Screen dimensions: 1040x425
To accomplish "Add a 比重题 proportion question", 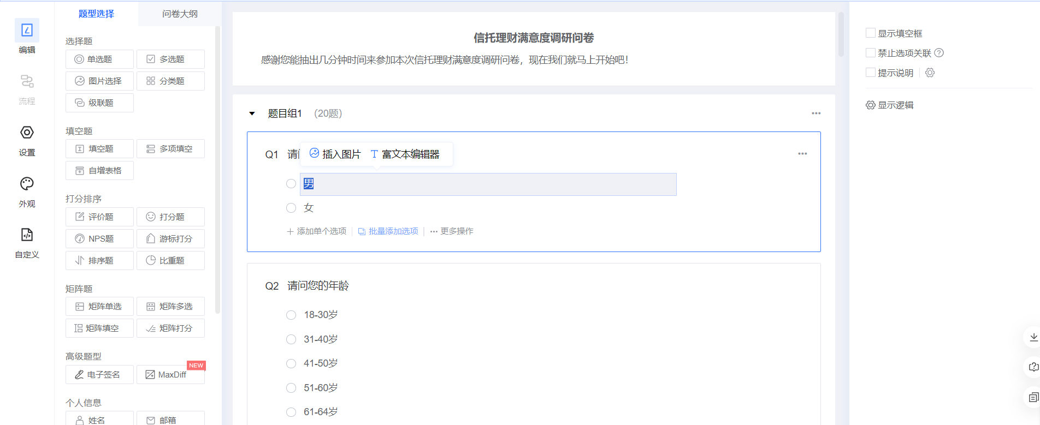I will [170, 260].
